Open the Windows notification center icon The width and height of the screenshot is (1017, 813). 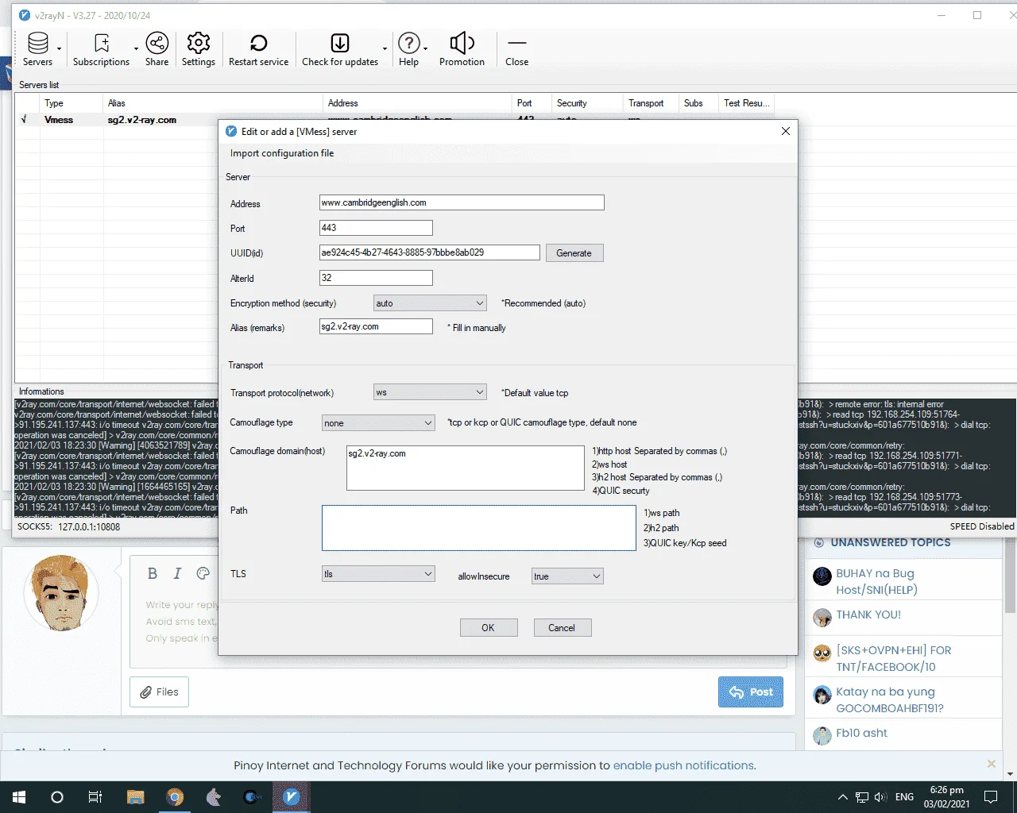pyautogui.click(x=991, y=797)
